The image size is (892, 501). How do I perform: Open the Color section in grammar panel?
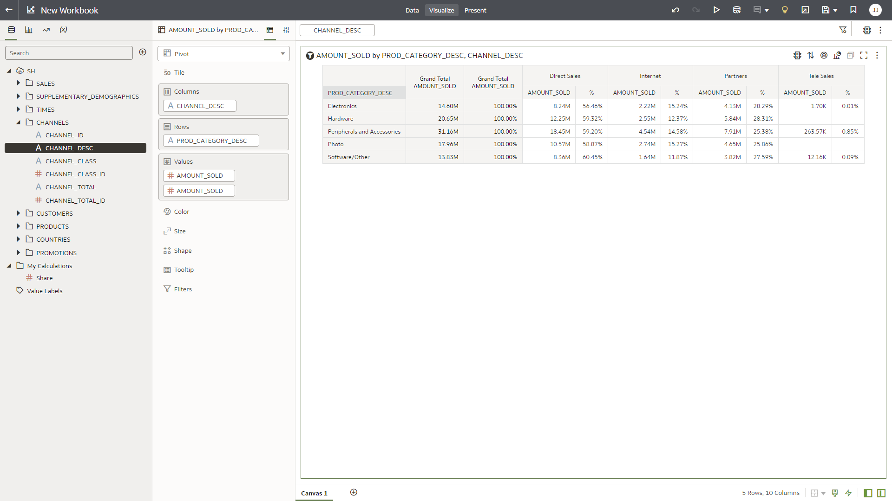[181, 212]
